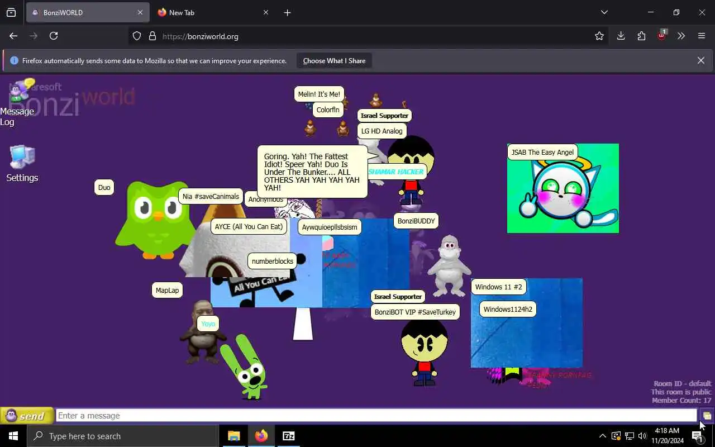The height and width of the screenshot is (447, 715).
Task: Focus the Enter a message field
Action: (x=376, y=415)
